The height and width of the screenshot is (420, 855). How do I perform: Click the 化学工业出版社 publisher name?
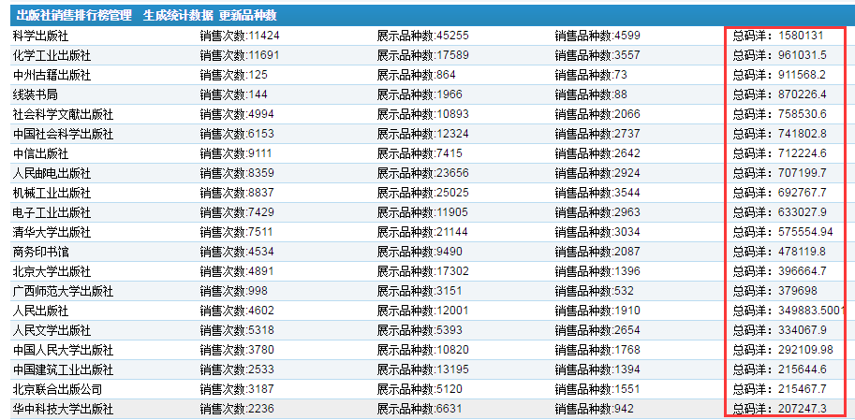tap(52, 55)
